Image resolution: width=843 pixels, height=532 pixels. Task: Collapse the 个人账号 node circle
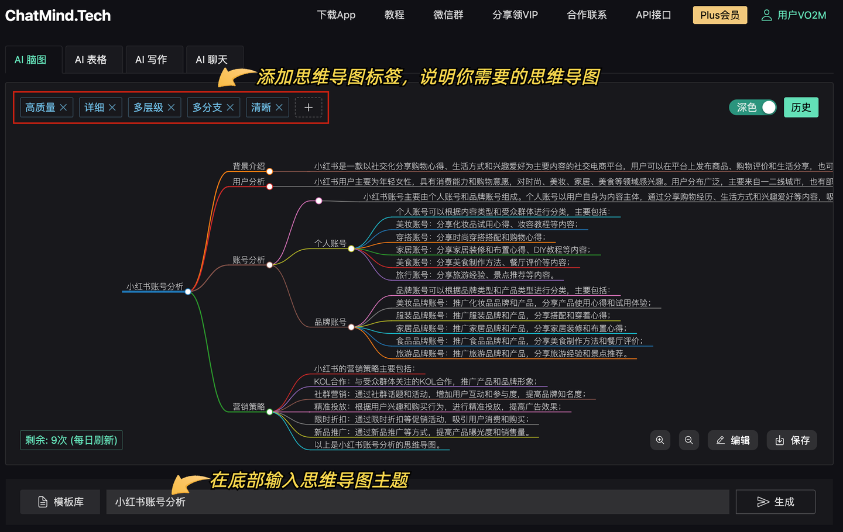[351, 248]
